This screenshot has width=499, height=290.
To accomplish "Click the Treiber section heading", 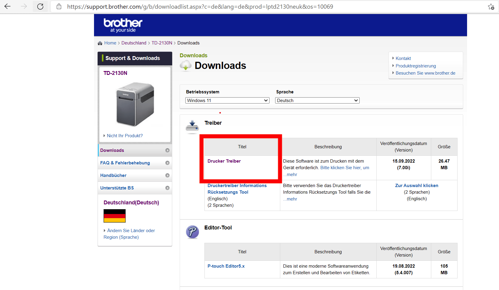I will [213, 123].
